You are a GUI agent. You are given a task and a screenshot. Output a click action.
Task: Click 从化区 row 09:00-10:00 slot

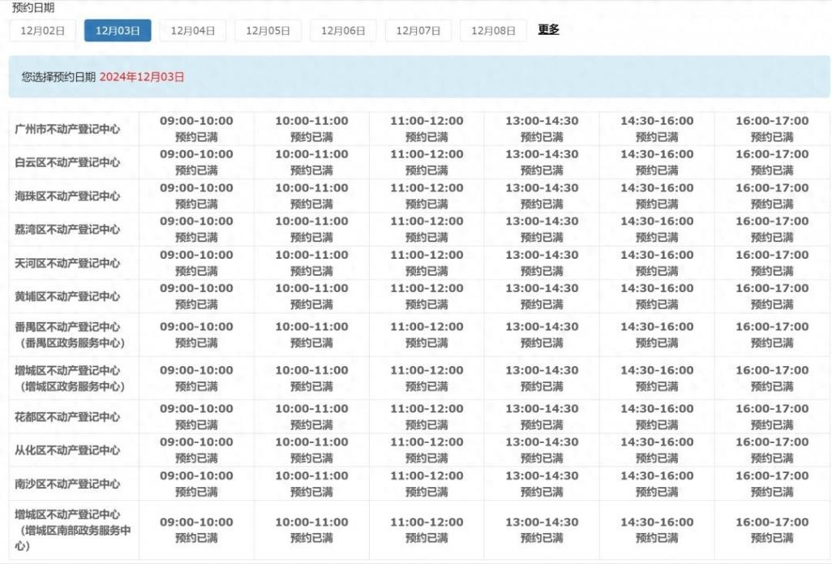pyautogui.click(x=196, y=450)
